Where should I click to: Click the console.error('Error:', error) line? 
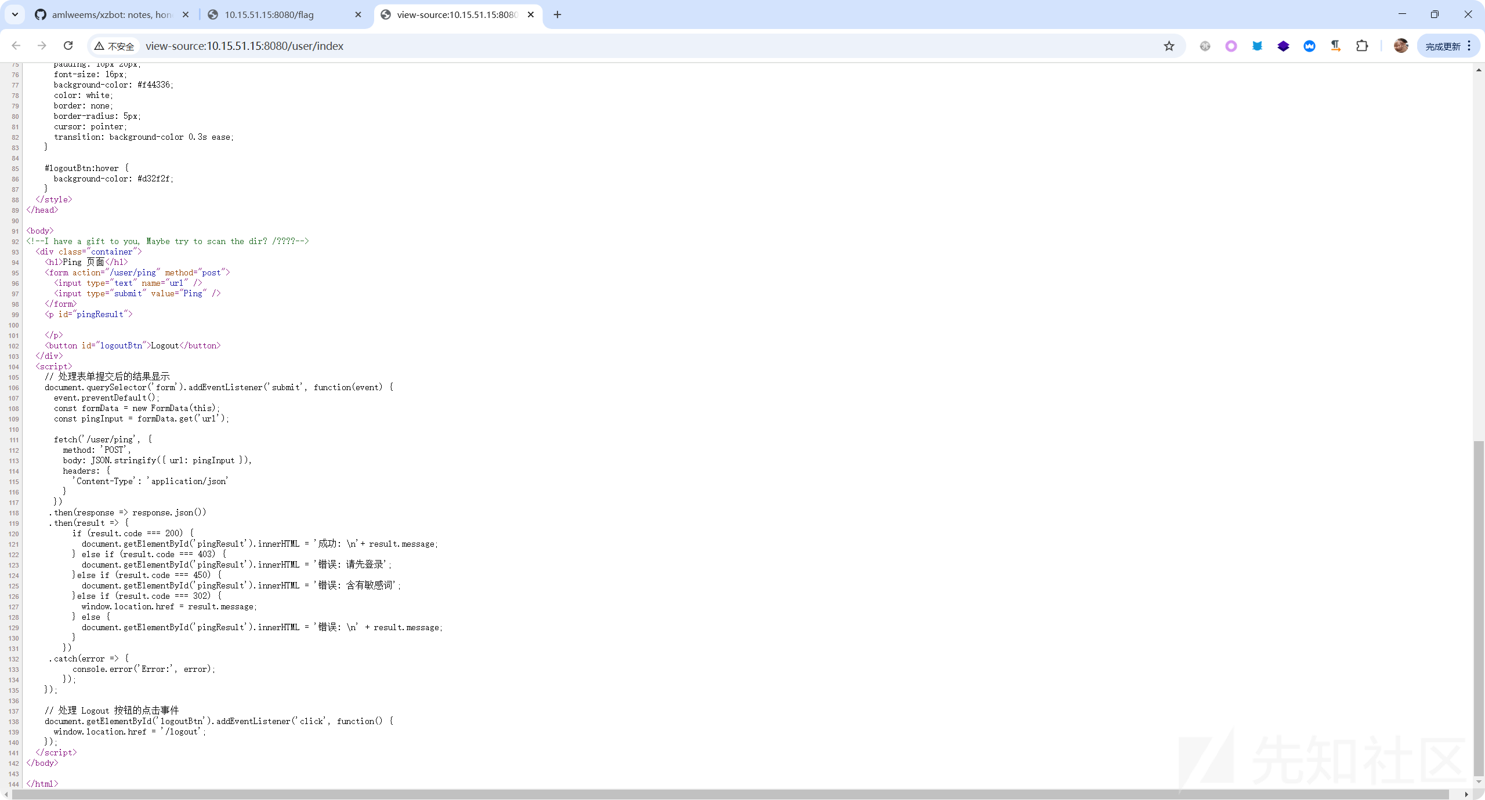point(144,669)
